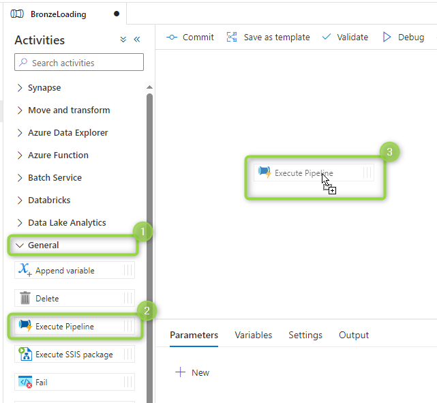Grab the Execute Pipeline list drag handle
This screenshot has width=437, height=403.
coord(128,326)
